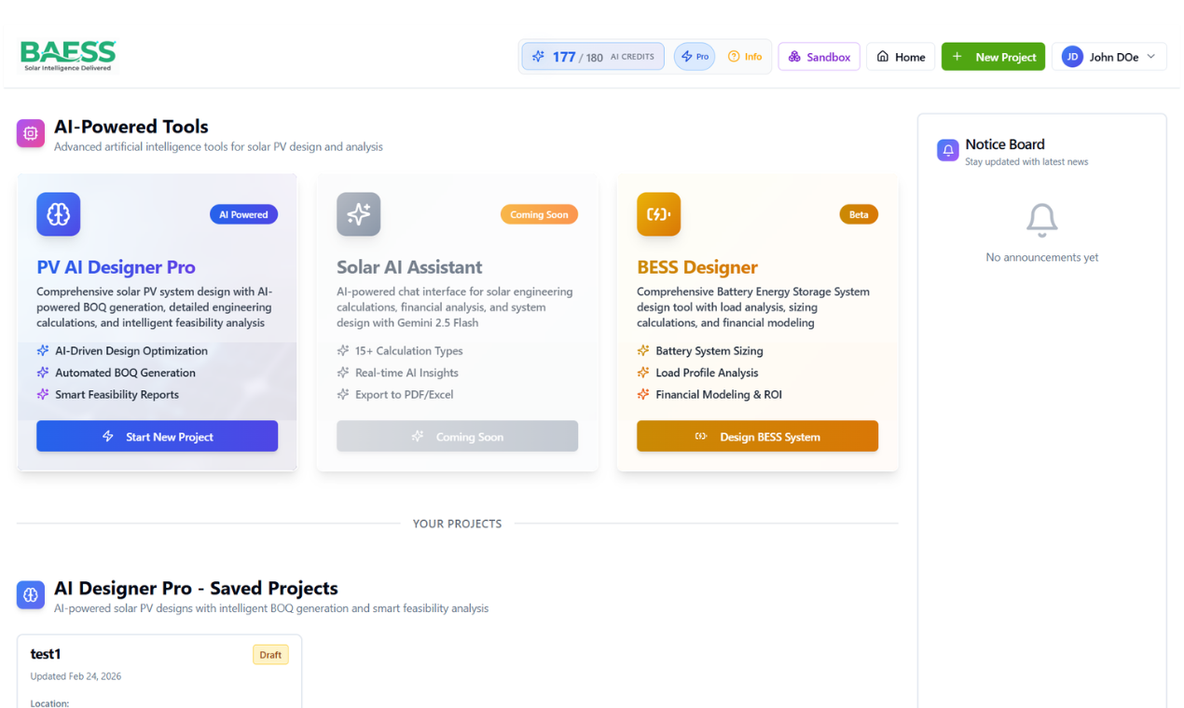Go to Home
Screen dimensions: 1184x708
coord(901,57)
